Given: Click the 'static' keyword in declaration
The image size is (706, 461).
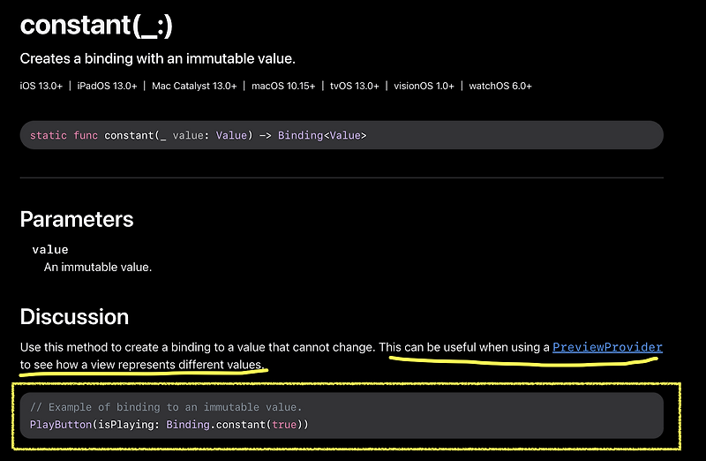Looking at the screenshot, I should [49, 135].
